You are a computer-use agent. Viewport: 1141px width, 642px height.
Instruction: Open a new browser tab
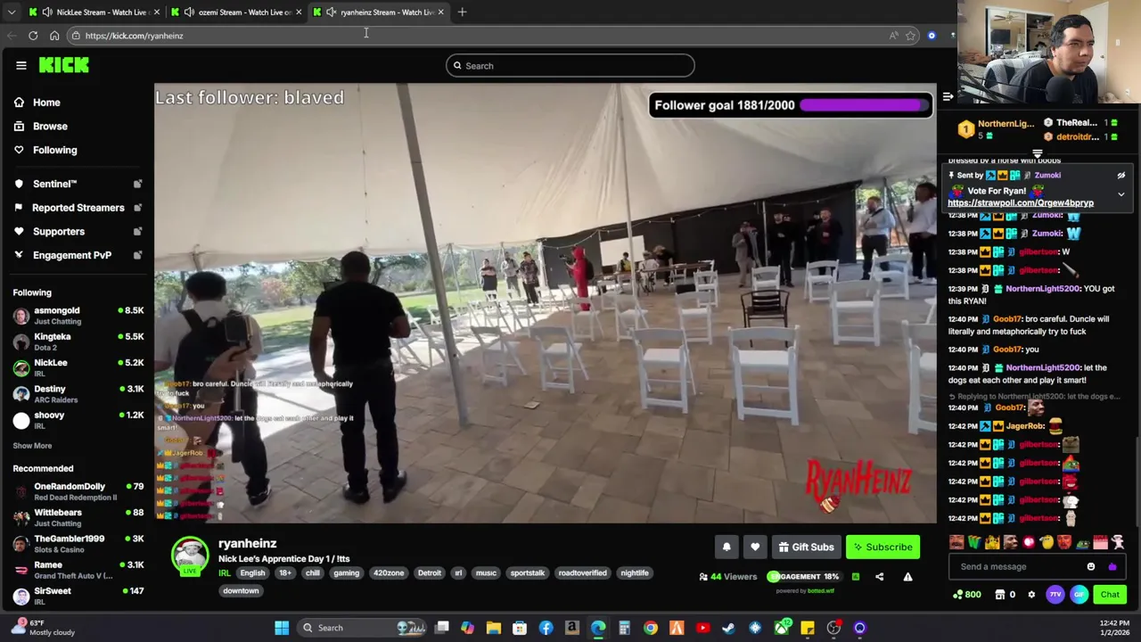tap(462, 12)
